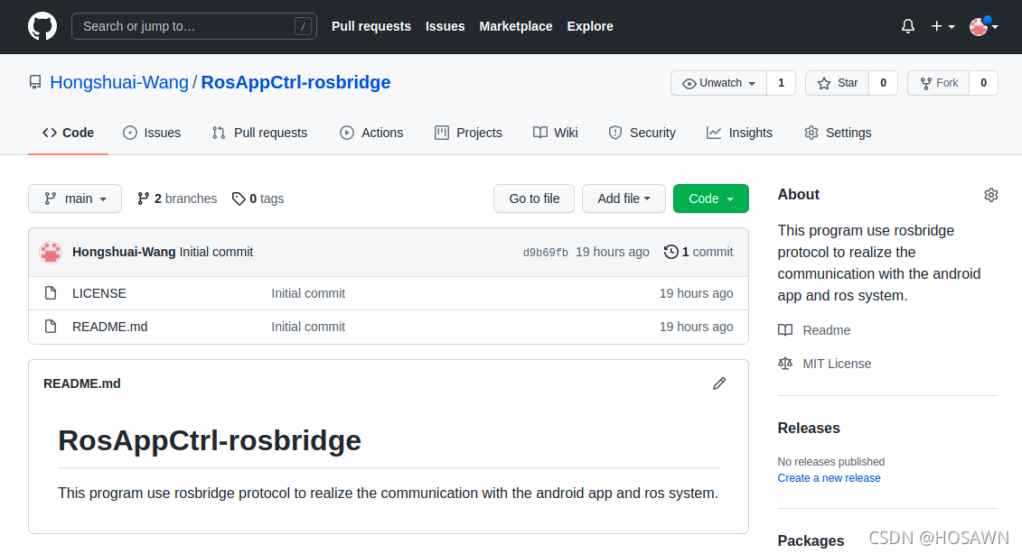Open the README.md file

click(x=109, y=327)
